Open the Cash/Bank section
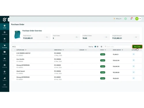Screen dimensions: 144x108 click(x=5, y=86)
